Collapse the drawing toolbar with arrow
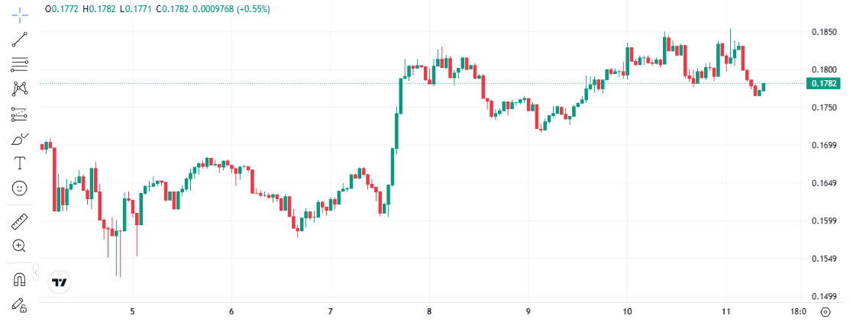The height and width of the screenshot is (322, 850). 36,272
